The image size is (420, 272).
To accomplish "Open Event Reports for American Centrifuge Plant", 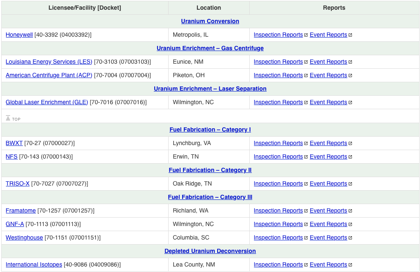I will click(328, 75).
